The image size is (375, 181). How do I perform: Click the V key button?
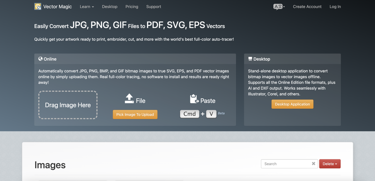(x=211, y=114)
